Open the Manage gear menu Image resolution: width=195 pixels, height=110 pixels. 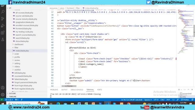click(3, 95)
